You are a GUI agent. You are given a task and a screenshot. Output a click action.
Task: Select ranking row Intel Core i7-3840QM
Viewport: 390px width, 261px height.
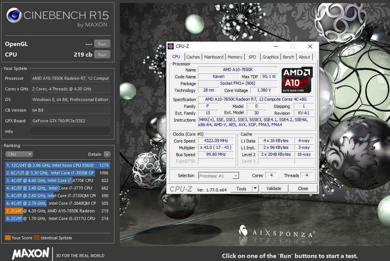(x=57, y=203)
